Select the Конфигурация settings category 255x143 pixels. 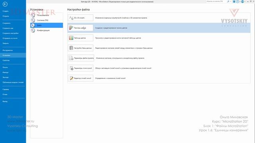click(47, 30)
